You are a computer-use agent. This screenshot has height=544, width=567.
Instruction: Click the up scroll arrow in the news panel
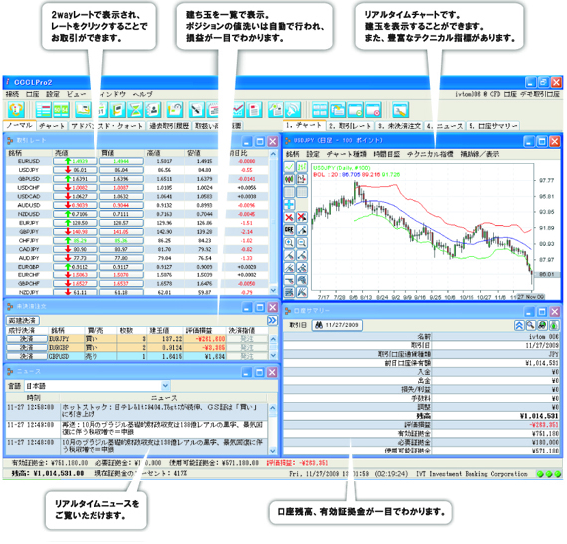click(273, 408)
